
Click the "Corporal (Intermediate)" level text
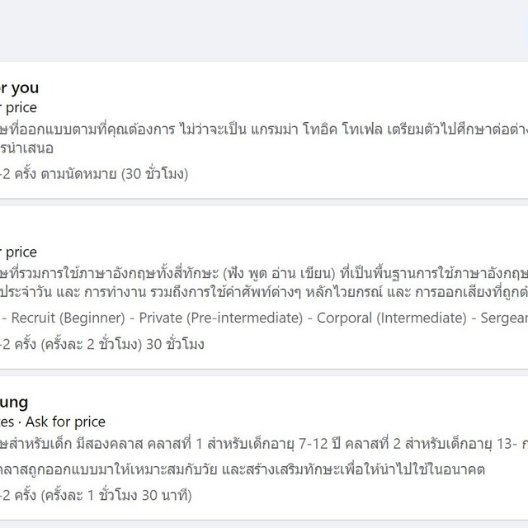point(388,318)
